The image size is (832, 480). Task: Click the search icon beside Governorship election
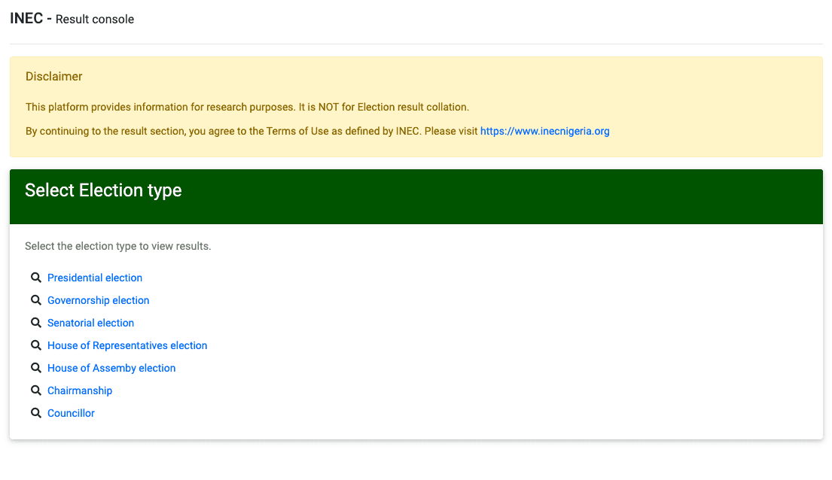pos(35,300)
